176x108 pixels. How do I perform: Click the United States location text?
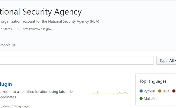pos(6,29)
